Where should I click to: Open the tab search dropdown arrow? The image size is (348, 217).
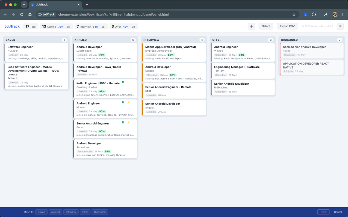click(24, 5)
